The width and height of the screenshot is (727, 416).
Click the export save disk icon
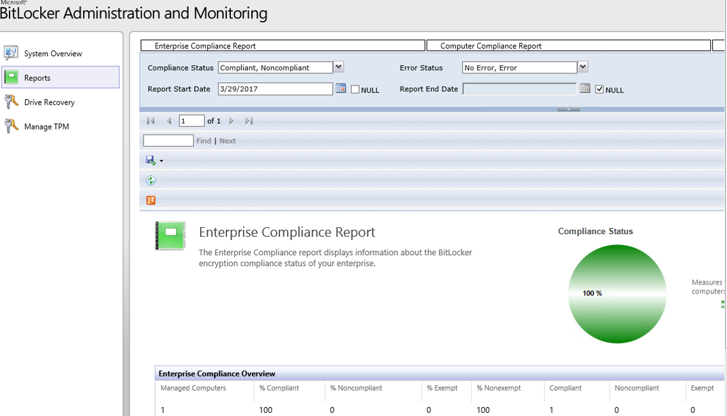pos(151,160)
